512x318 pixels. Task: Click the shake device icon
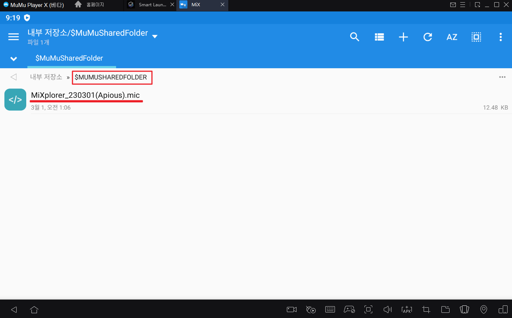464,310
